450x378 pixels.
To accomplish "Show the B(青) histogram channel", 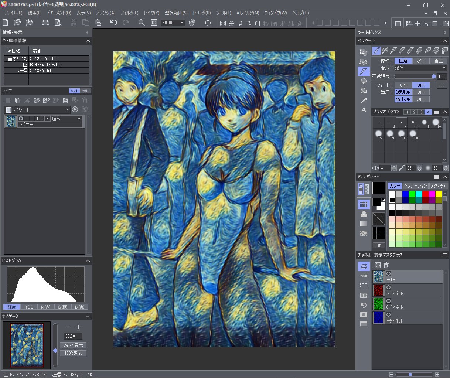I will [x=79, y=307].
